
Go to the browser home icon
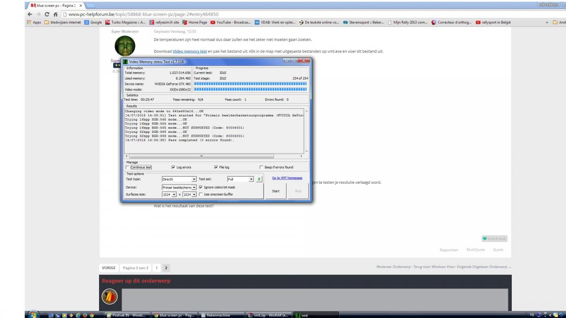pos(55,14)
